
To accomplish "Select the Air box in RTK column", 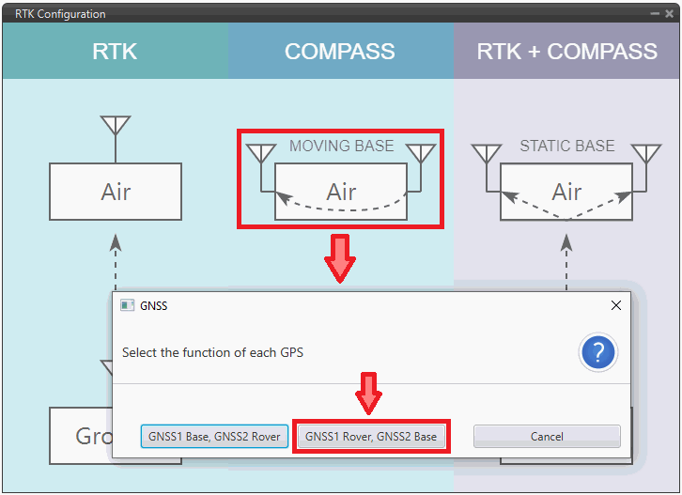I will 116,192.
